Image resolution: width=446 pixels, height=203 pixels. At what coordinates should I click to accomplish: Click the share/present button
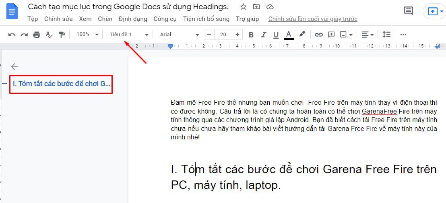432,11
